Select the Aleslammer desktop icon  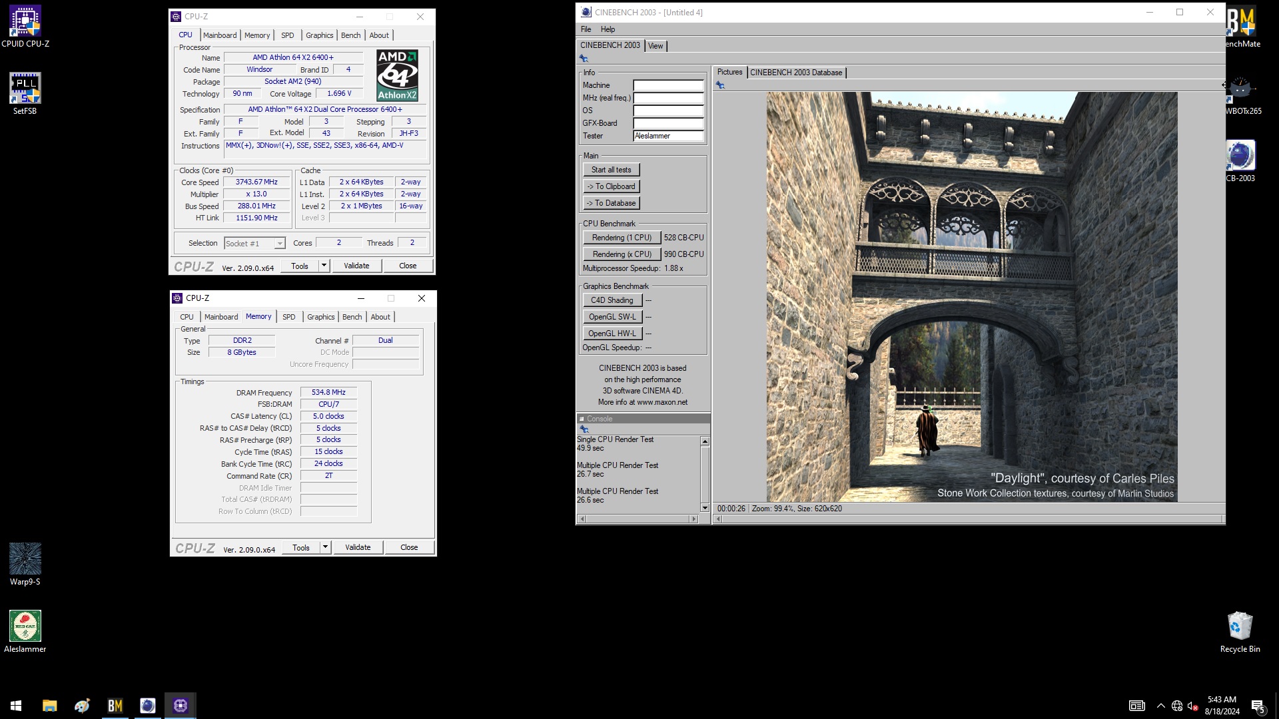pyautogui.click(x=25, y=632)
